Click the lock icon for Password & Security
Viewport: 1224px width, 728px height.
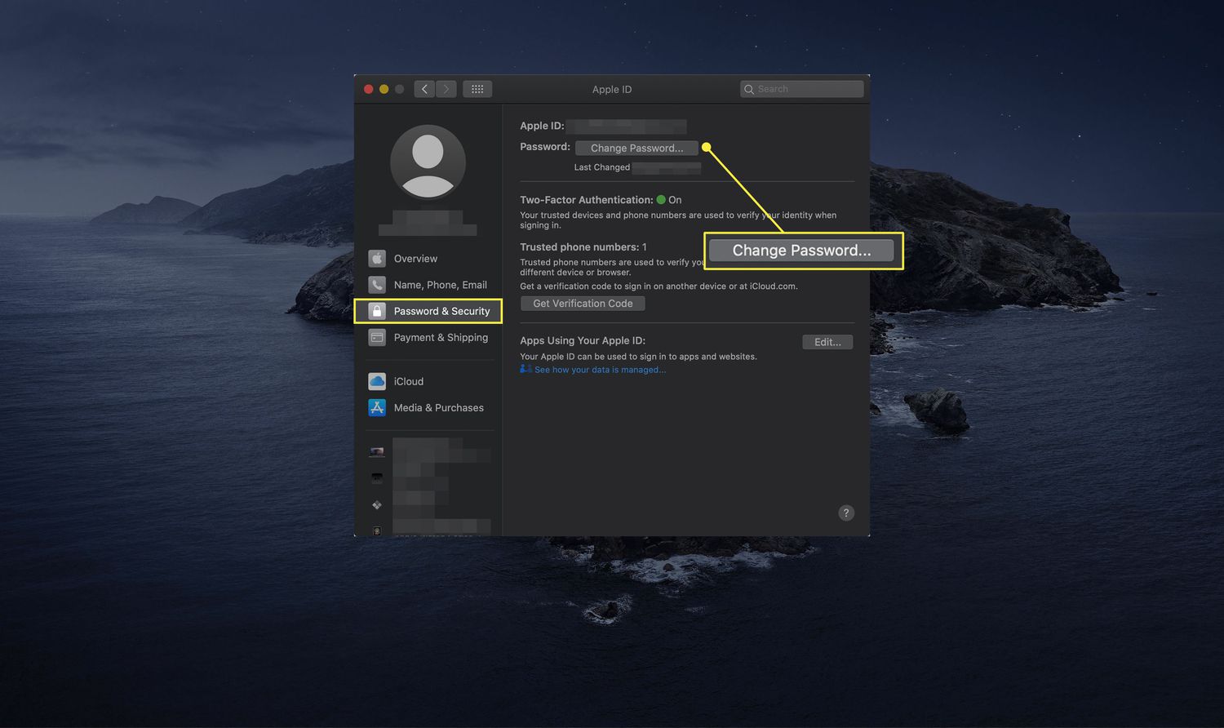pos(376,311)
